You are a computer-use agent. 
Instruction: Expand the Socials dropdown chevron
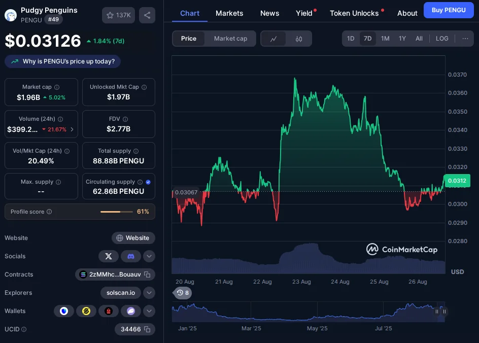[x=149, y=256]
